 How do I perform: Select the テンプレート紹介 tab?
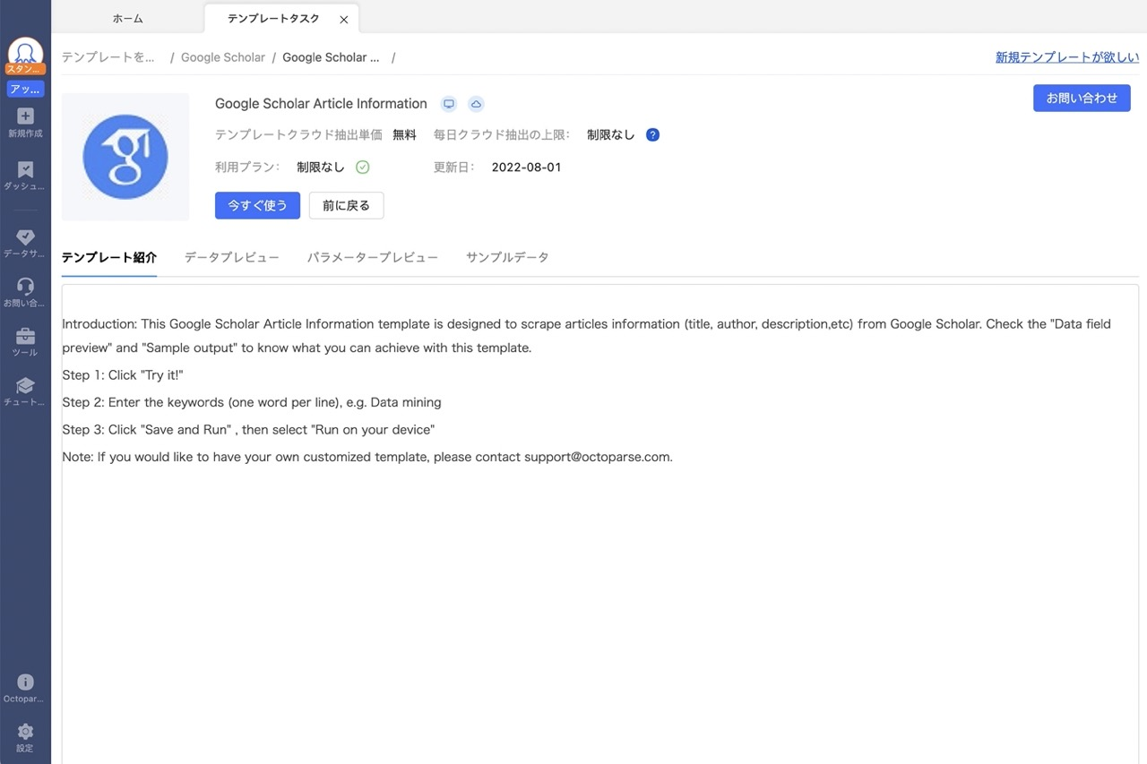(x=109, y=257)
